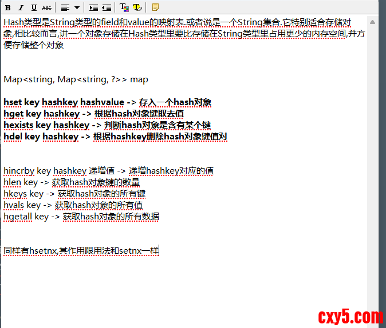Click the yellow note icon
Image resolution: width=386 pixels, height=328 pixels.
[155, 7]
